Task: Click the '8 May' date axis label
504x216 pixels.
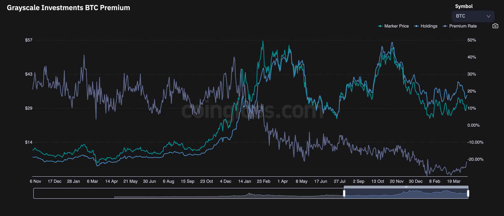Action: tap(301, 181)
